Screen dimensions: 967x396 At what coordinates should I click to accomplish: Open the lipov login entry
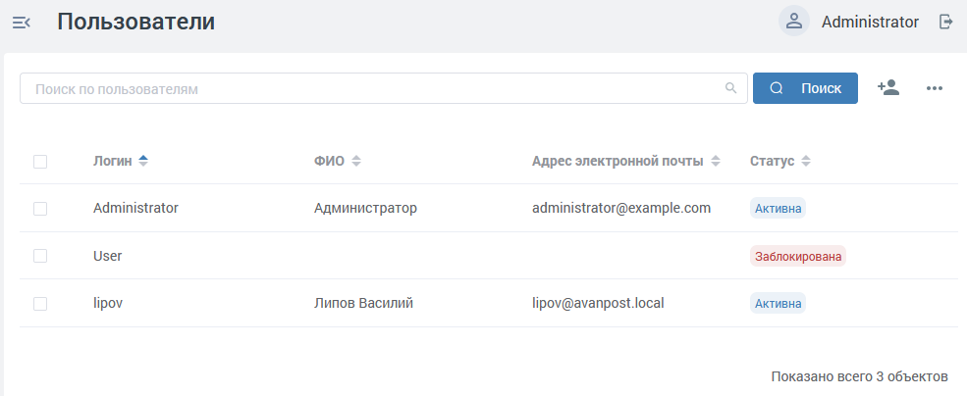[x=108, y=303]
